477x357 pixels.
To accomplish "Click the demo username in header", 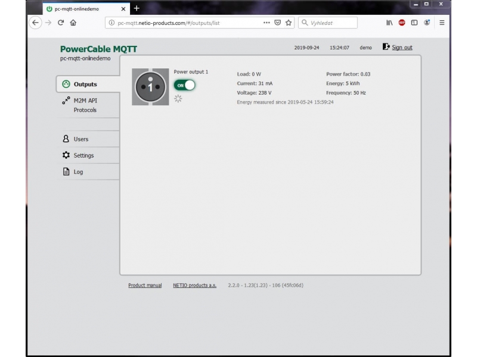I will (x=366, y=48).
